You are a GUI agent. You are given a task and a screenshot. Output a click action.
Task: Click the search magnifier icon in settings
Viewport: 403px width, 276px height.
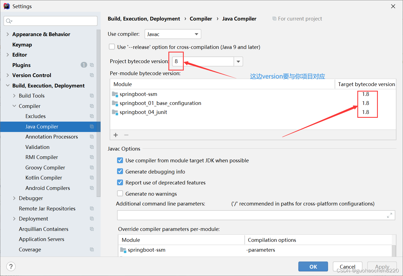pyautogui.click(x=9, y=21)
